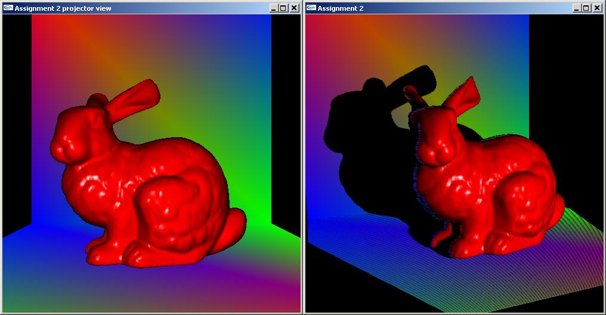The image size is (606, 315).
Task: Close the Assignment 2 projector view window
Action: [x=295, y=8]
